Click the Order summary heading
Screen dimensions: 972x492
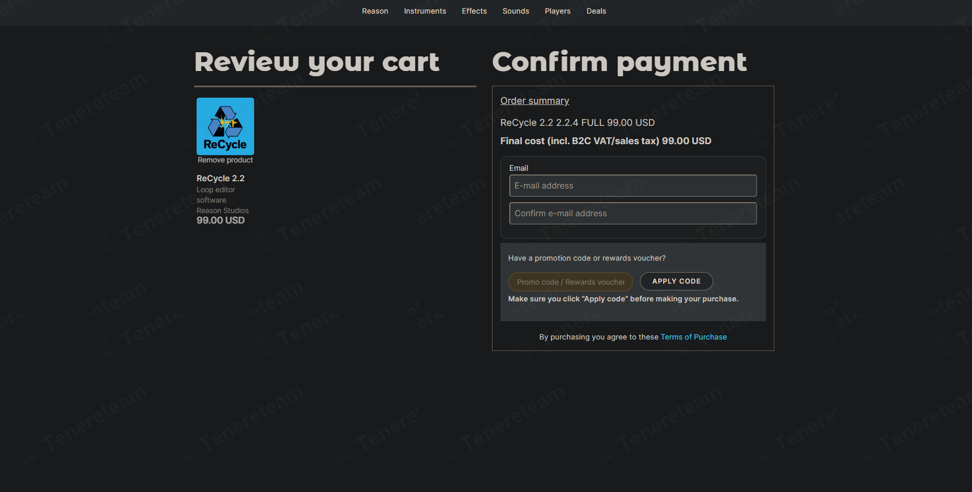pyautogui.click(x=534, y=101)
